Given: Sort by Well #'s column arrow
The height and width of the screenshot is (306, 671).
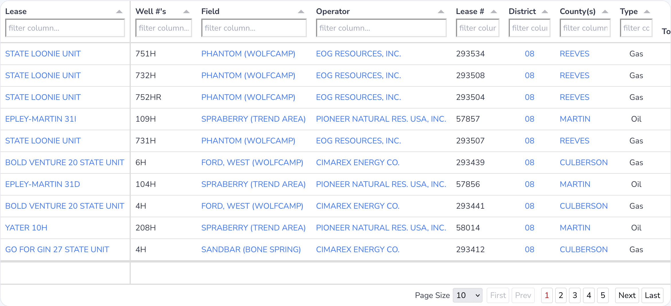Looking at the screenshot, I should [x=186, y=12].
